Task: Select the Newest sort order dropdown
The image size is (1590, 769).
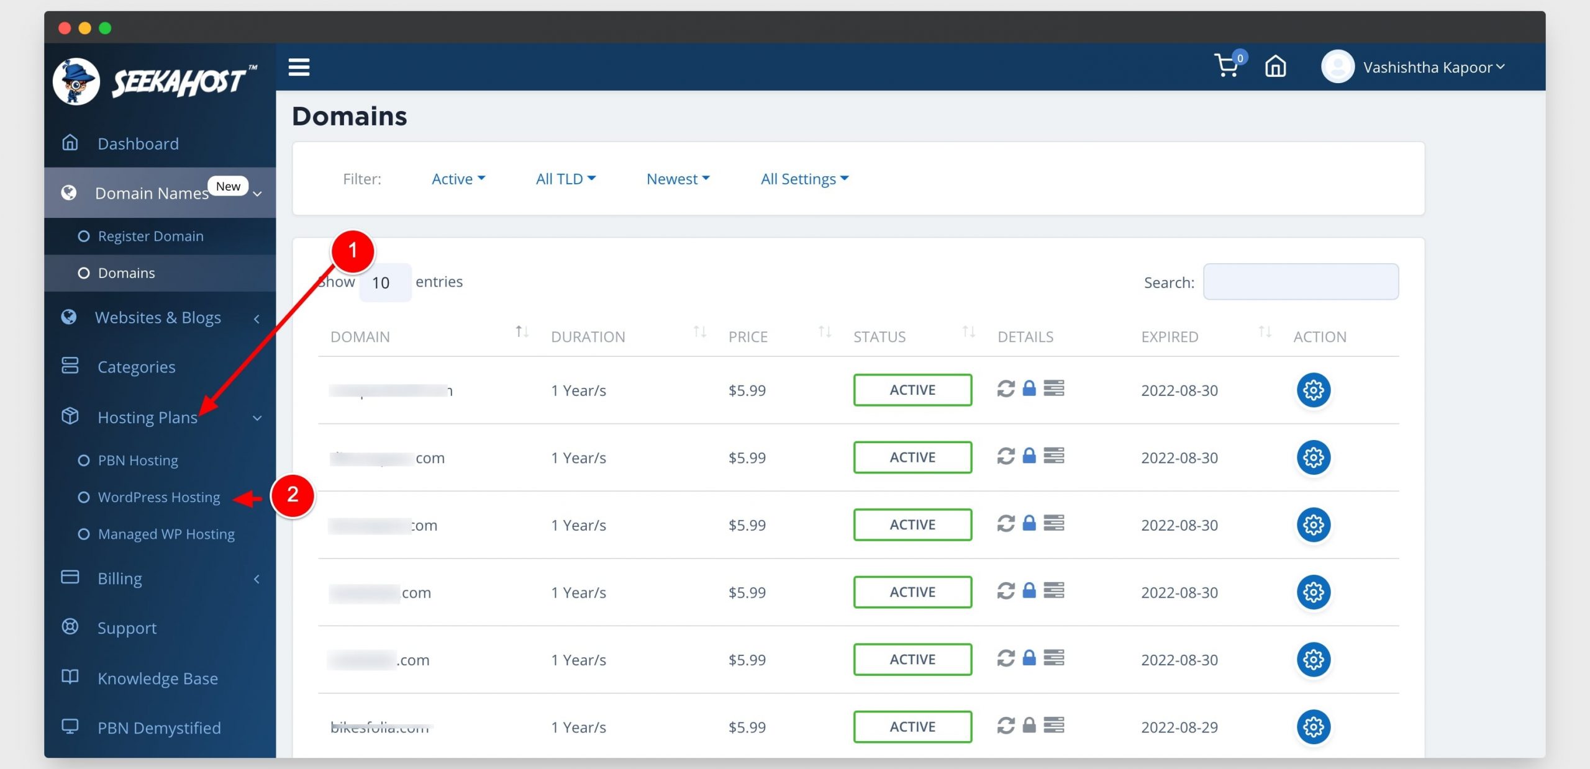Action: coord(678,178)
